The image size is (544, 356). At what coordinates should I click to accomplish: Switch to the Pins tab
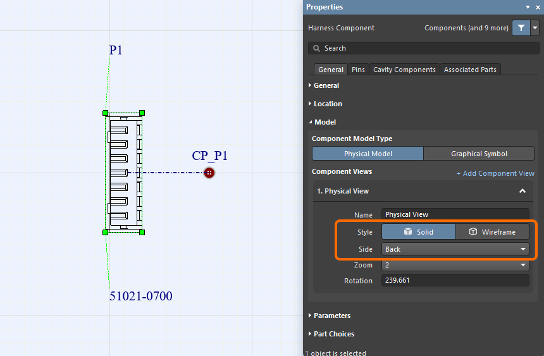pyautogui.click(x=358, y=70)
